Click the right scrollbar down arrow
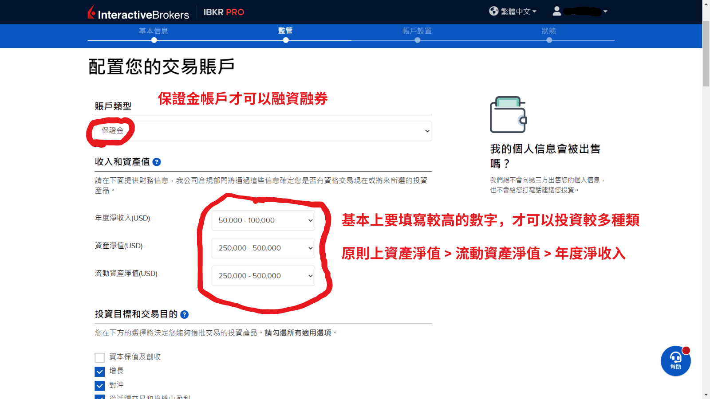 [x=706, y=394]
